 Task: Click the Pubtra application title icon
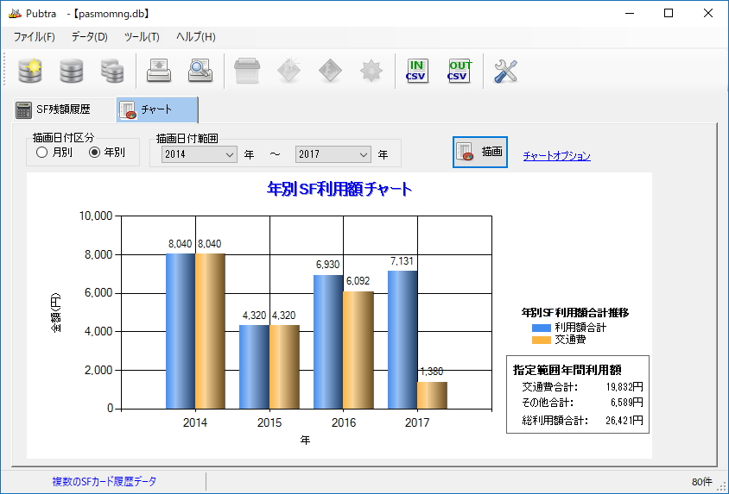(15, 14)
